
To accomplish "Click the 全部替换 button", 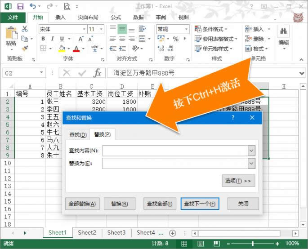I will coord(82,204).
